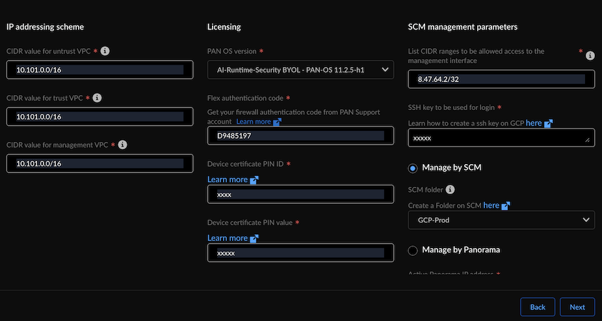Click the CIDR value for untrust VPC field
Image resolution: width=602 pixels, height=321 pixels.
[x=99, y=69]
